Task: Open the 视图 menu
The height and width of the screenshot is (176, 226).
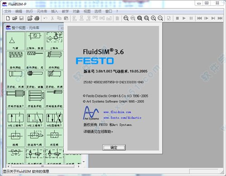Action: (87, 11)
